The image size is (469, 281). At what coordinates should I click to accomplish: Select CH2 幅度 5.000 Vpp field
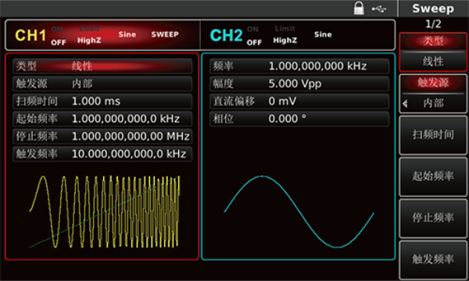point(299,84)
